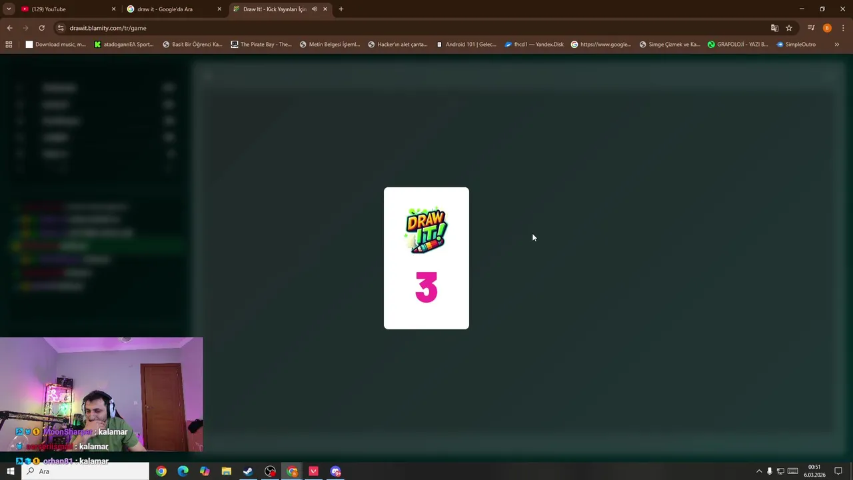Launch Microsoft Edge from taskbar
Image resolution: width=853 pixels, height=480 pixels.
point(183,471)
